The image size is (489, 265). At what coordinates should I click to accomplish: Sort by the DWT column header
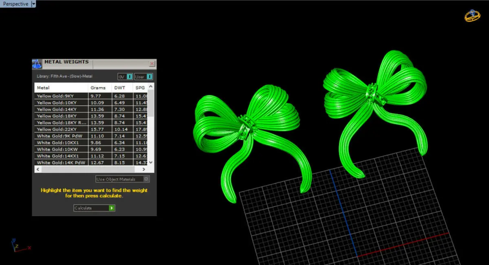(122, 88)
